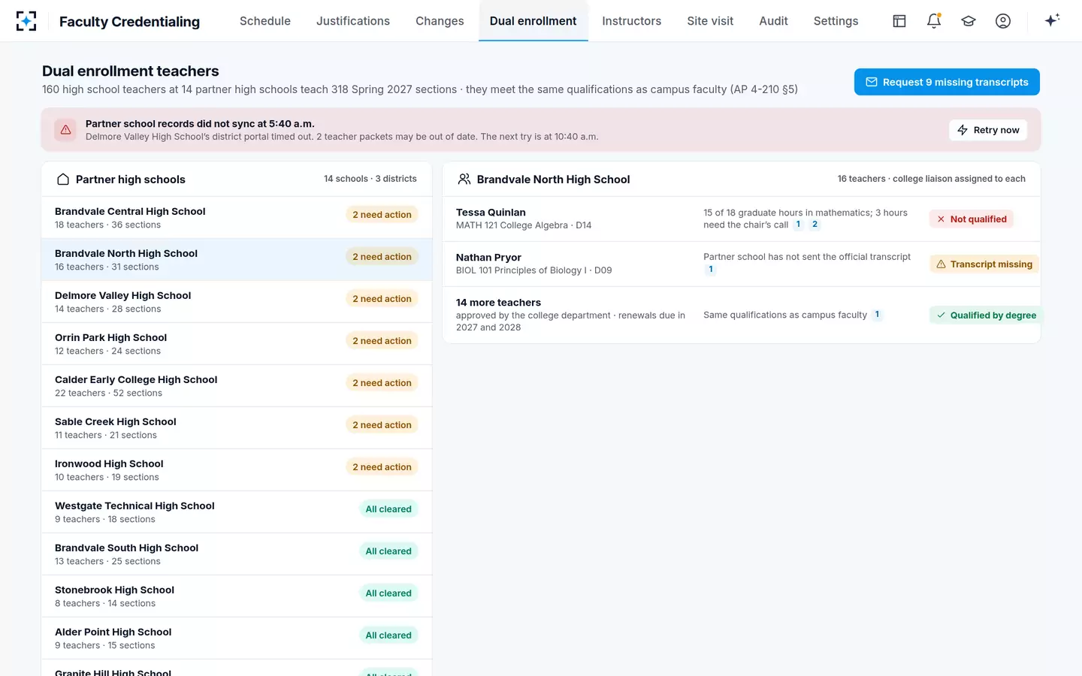Open the Instructors tab

[632, 21]
